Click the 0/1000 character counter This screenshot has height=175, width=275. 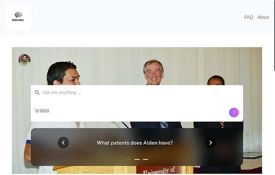pos(42,111)
